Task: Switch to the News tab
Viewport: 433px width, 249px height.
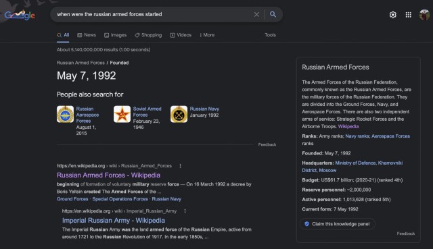Action: [x=87, y=35]
